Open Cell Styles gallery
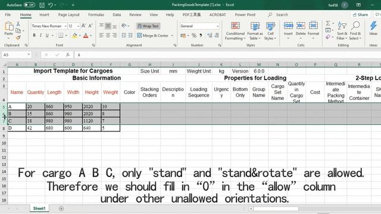Screen dimensions: 381x214 click(270, 31)
